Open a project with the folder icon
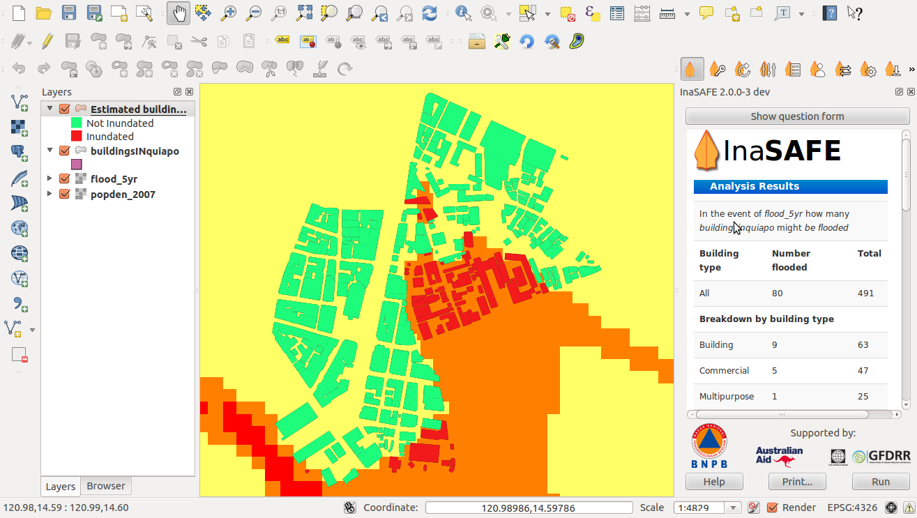This screenshot has width=917, height=518. [43, 13]
